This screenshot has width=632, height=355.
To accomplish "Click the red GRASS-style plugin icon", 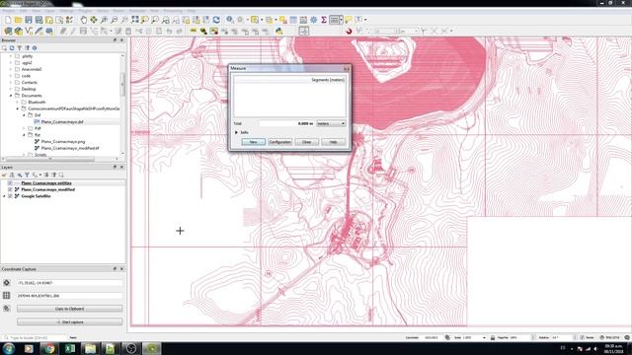I will pos(349,31).
